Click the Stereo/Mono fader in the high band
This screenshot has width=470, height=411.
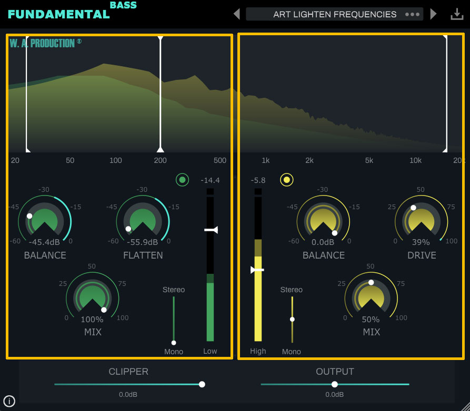coord(292,318)
